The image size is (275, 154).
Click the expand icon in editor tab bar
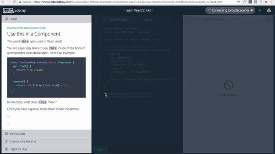tap(177, 19)
